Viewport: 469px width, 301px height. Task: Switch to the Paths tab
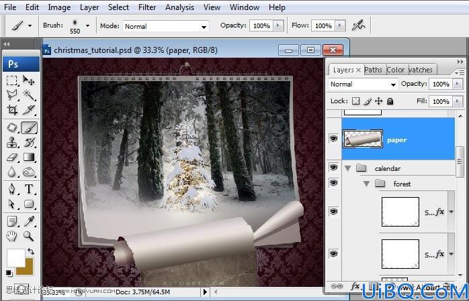(x=374, y=70)
